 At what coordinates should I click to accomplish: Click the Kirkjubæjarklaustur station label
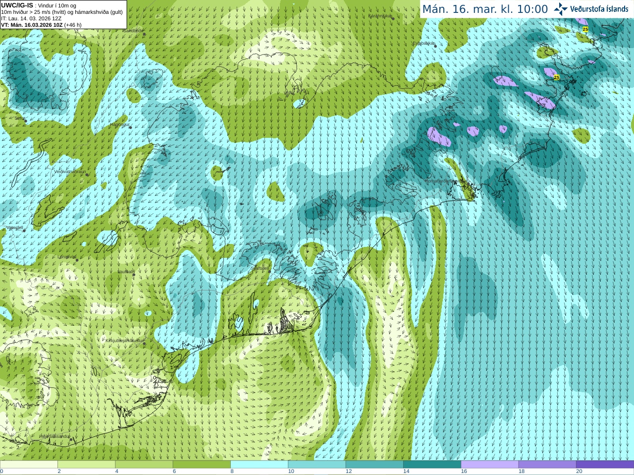(124, 341)
